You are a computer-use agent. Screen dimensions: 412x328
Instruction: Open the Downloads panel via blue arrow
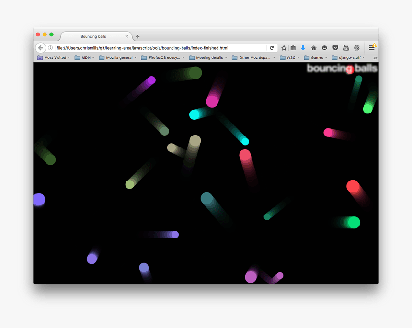click(x=303, y=47)
